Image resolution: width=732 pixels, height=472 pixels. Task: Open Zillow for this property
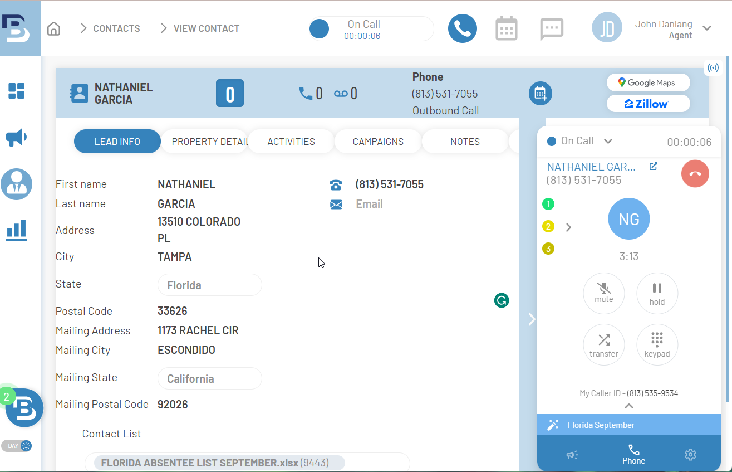click(649, 104)
